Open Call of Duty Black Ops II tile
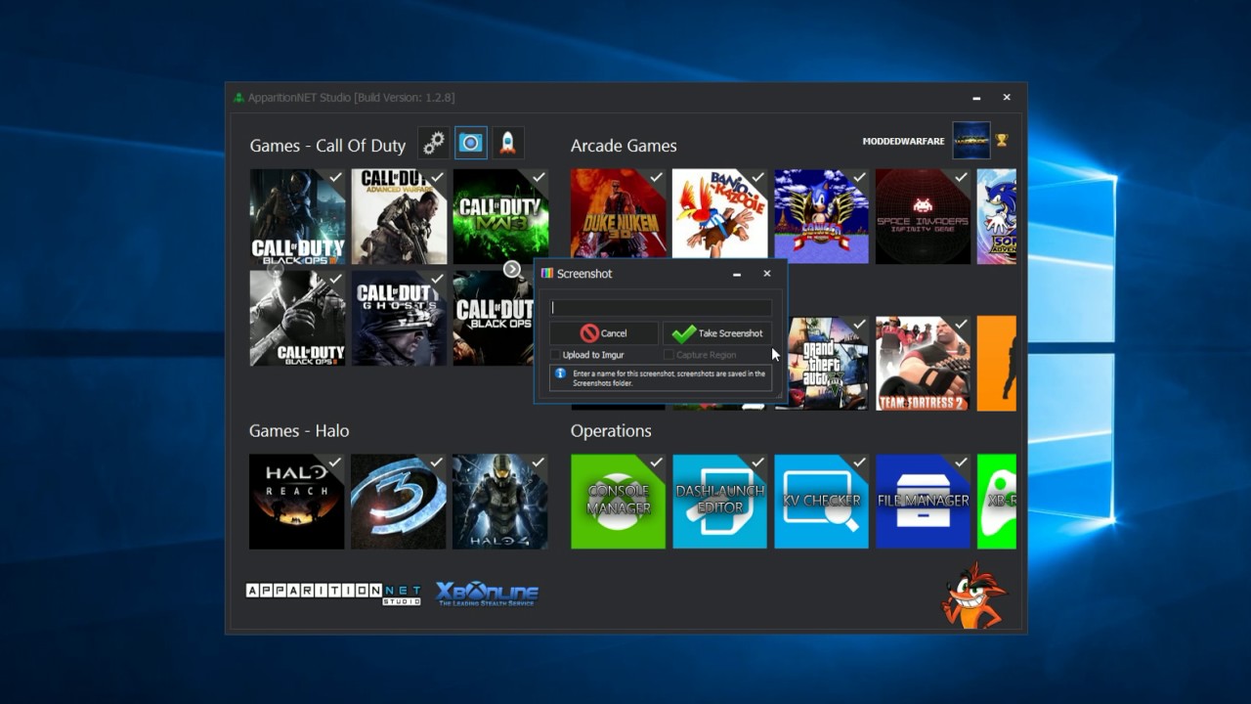1251x704 pixels. coord(297,318)
